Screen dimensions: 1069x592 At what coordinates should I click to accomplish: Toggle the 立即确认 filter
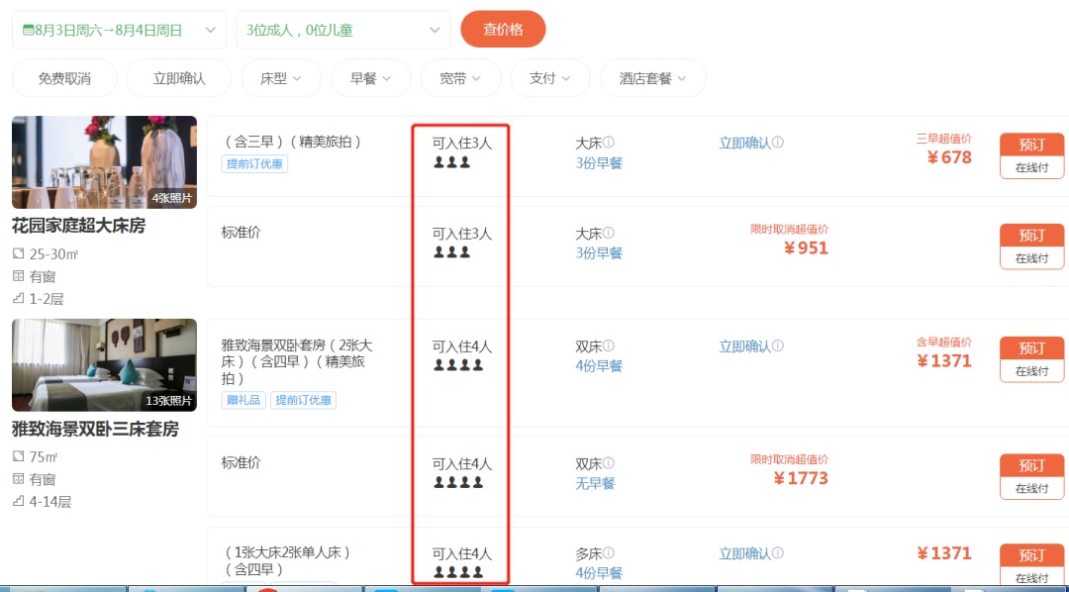pos(176,77)
